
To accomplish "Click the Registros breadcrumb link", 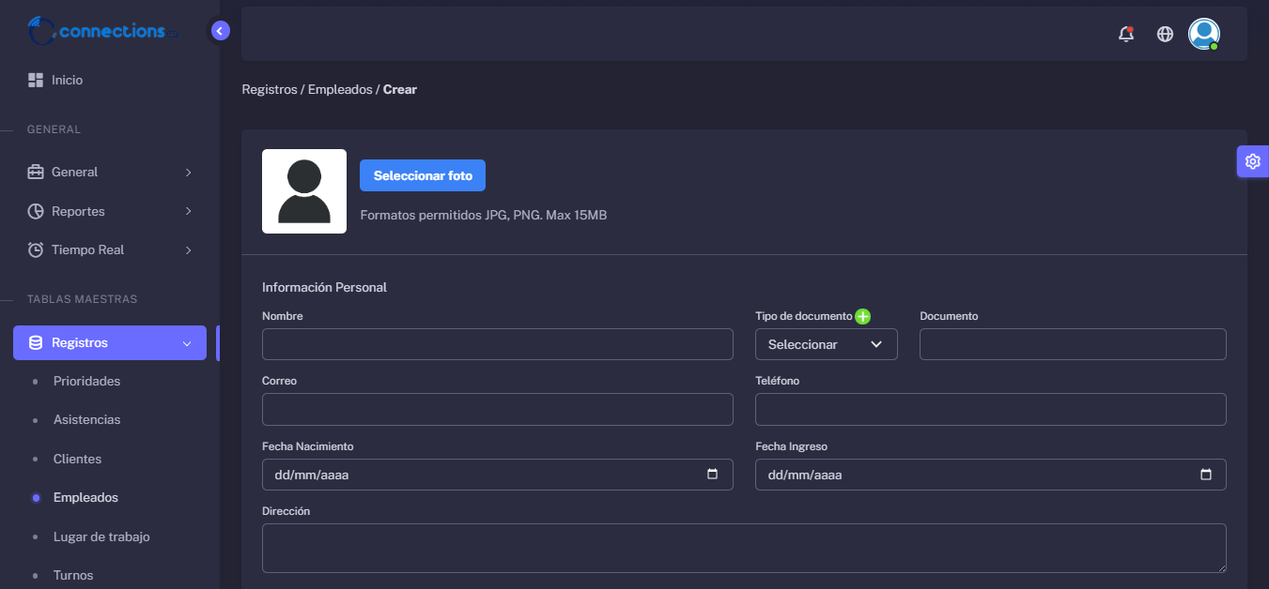I will [x=269, y=90].
